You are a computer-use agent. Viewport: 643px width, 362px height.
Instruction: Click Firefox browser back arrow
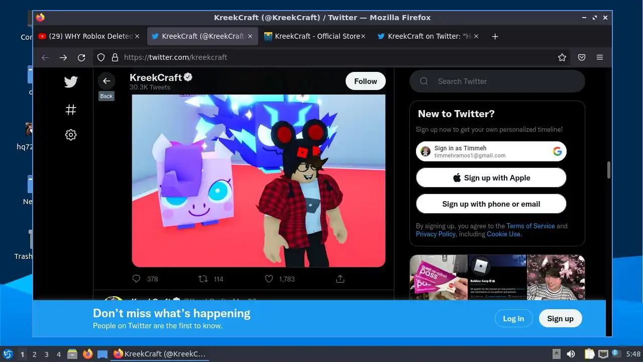point(45,57)
